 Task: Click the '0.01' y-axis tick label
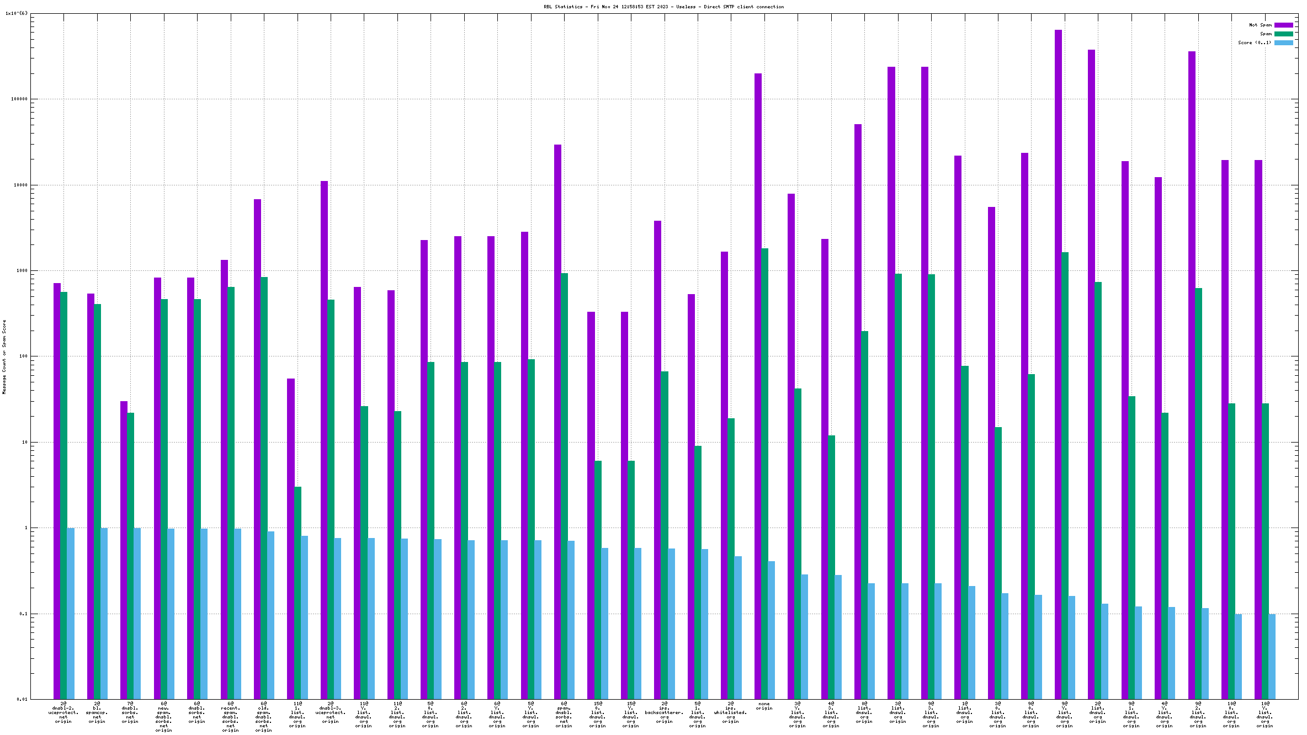[22, 699]
